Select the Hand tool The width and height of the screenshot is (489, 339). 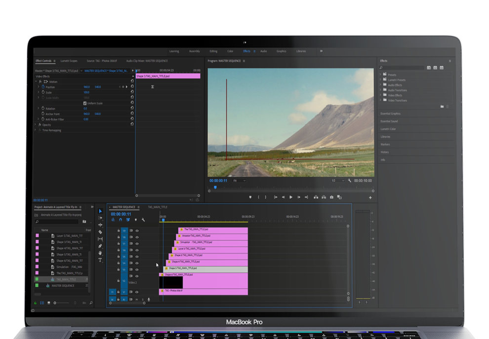tap(100, 253)
